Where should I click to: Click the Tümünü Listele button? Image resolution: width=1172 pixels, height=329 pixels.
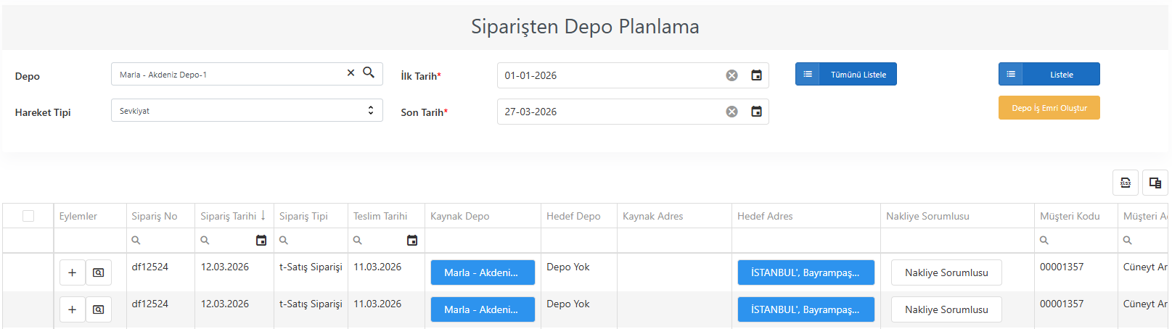coord(846,74)
